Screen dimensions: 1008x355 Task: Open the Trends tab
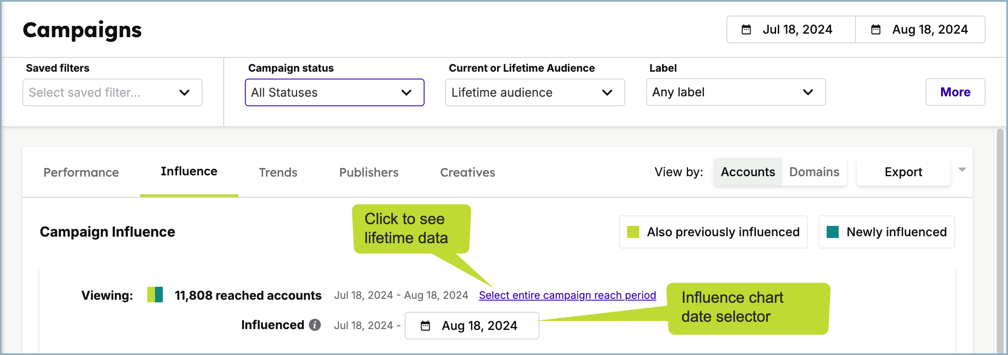click(278, 172)
